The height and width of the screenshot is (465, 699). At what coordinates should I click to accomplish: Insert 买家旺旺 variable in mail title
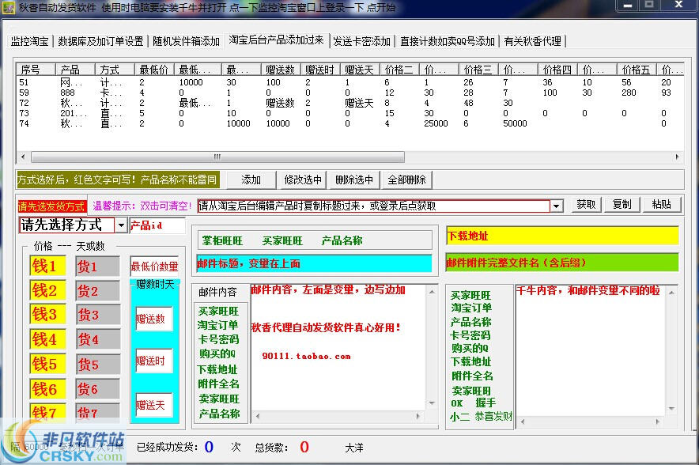282,240
